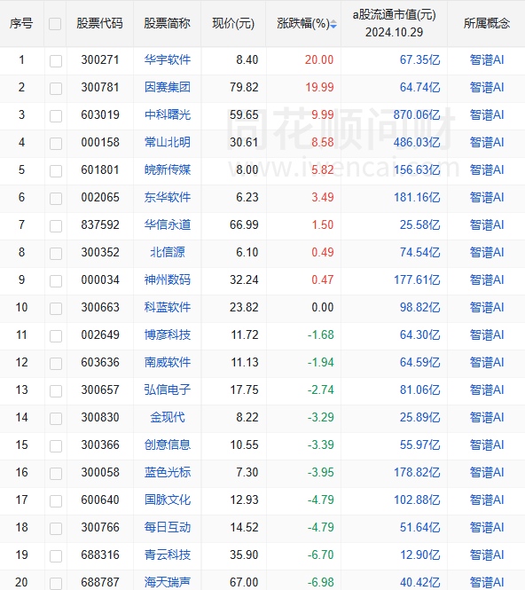Image resolution: width=525 pixels, height=590 pixels.
Task: Check the box for 300830 金现代
Action: (x=56, y=418)
